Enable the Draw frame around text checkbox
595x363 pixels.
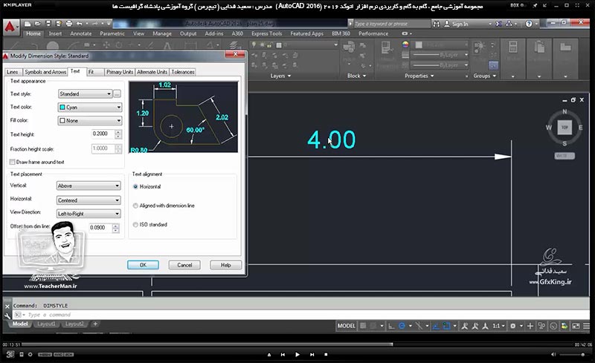[x=13, y=162]
